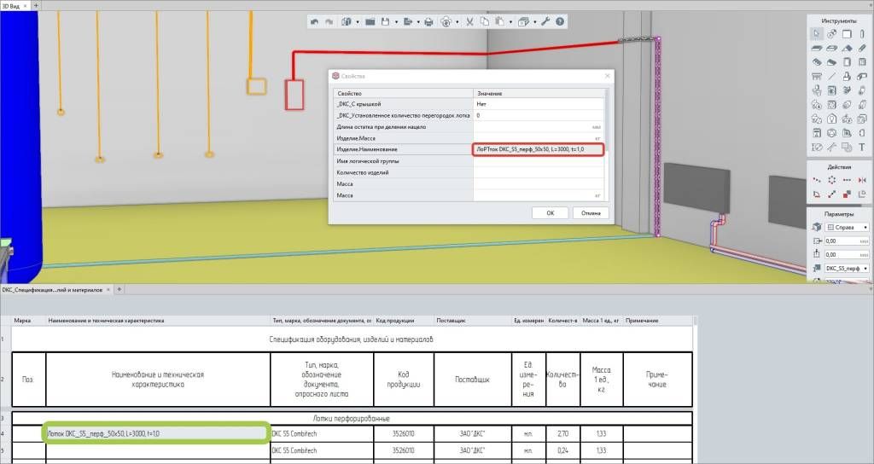Open the Справа alignment dropdown
The image size is (874, 464).
(847, 227)
